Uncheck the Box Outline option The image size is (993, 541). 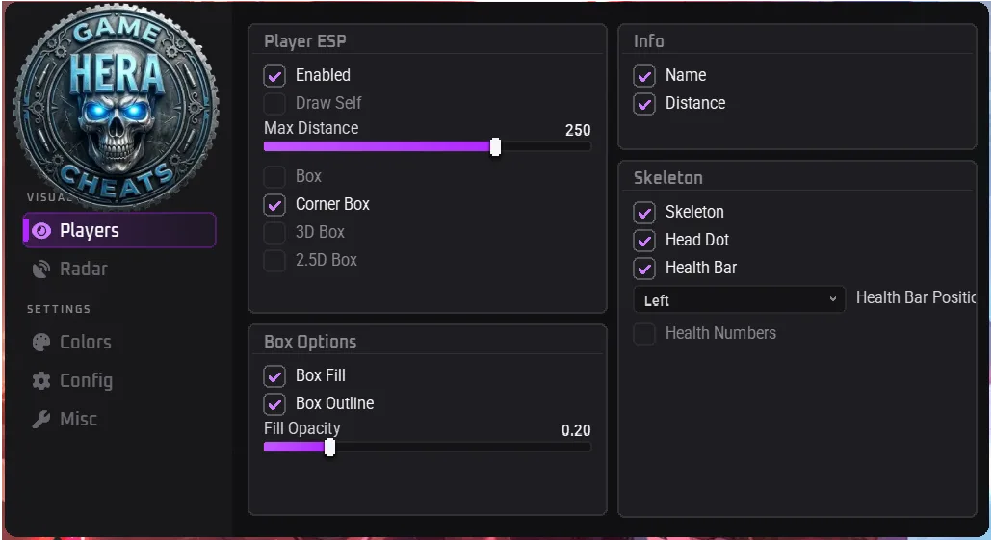pos(274,404)
